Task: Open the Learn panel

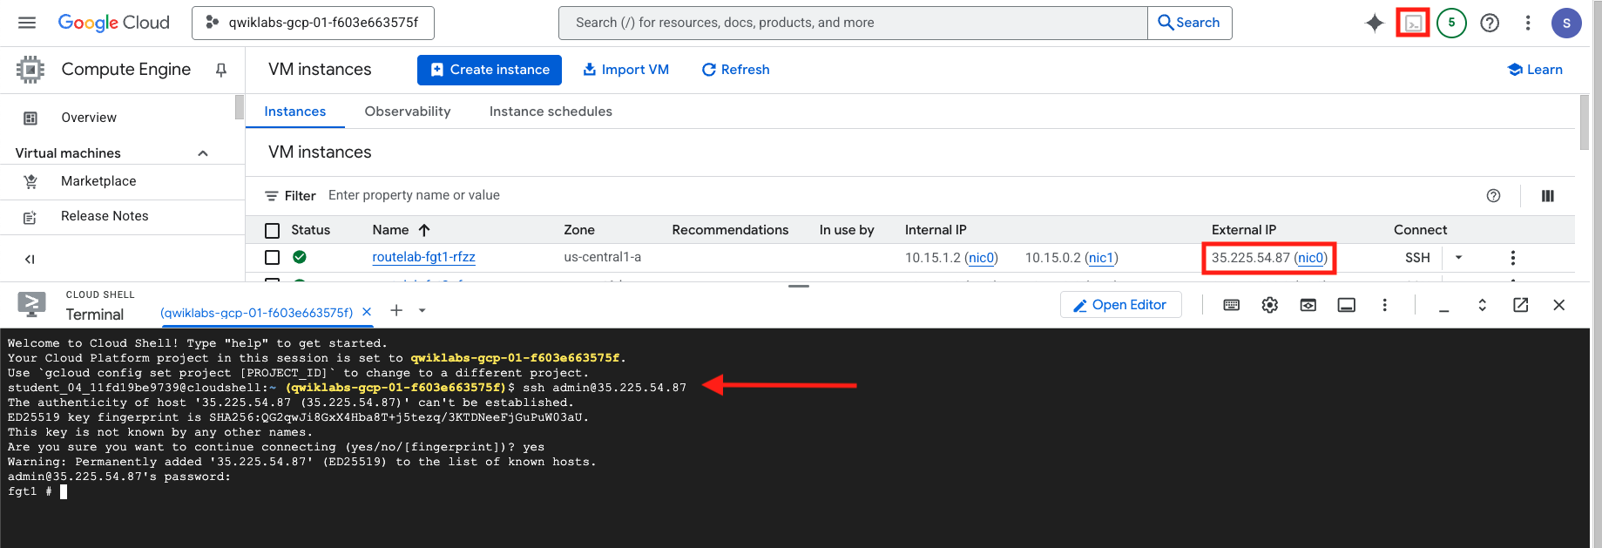Action: [x=1535, y=70]
